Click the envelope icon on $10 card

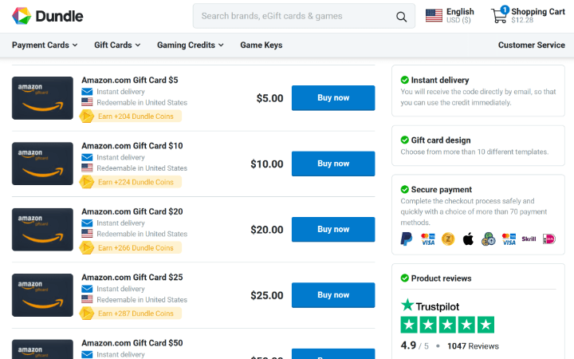[x=87, y=157]
